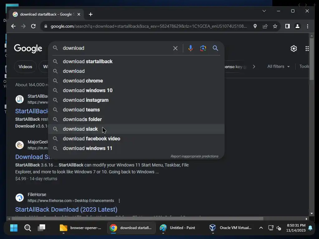319x239 pixels.
Task: Search by image with Google Lens
Action: coord(203,48)
